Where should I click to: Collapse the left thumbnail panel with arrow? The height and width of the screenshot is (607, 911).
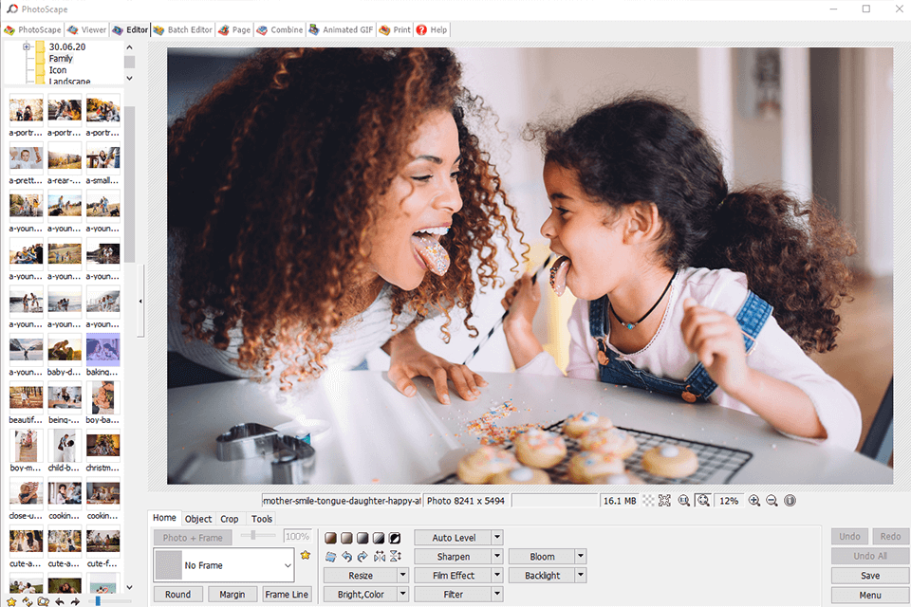click(x=141, y=302)
